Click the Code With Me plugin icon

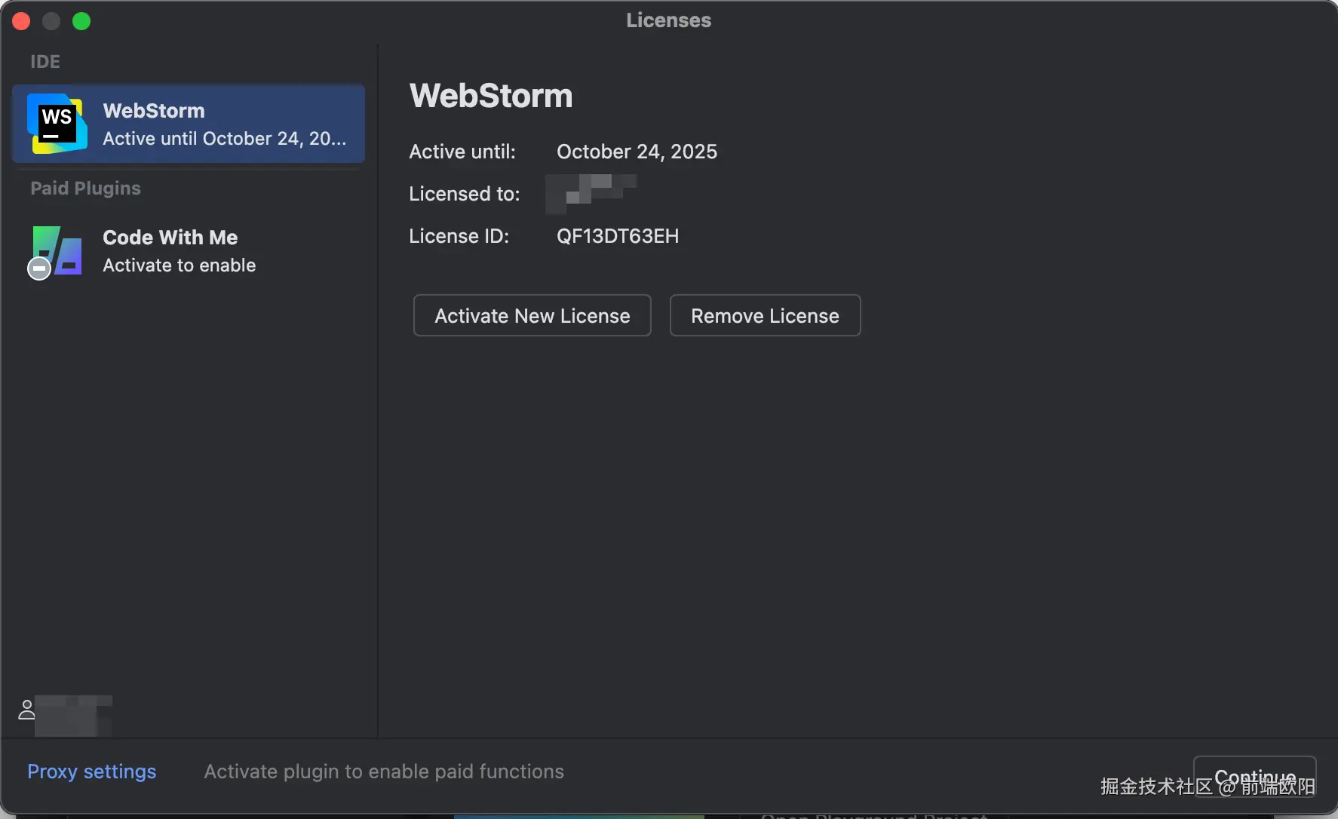coord(57,250)
